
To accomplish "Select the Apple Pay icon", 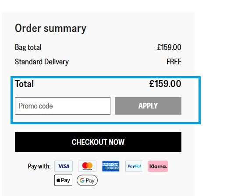I will [63, 180].
